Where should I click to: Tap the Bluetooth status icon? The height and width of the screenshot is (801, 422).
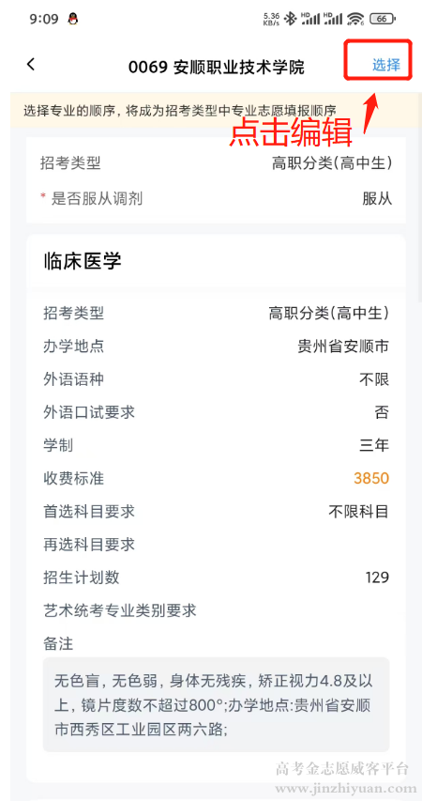coord(291,19)
